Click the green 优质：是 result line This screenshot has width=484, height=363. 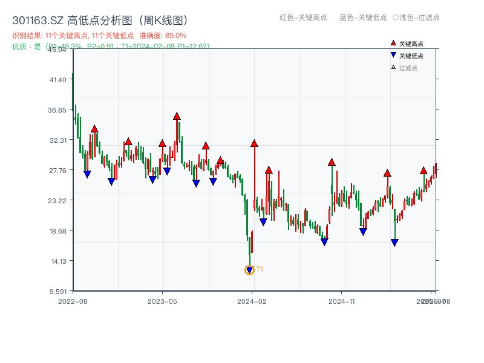pyautogui.click(x=111, y=47)
